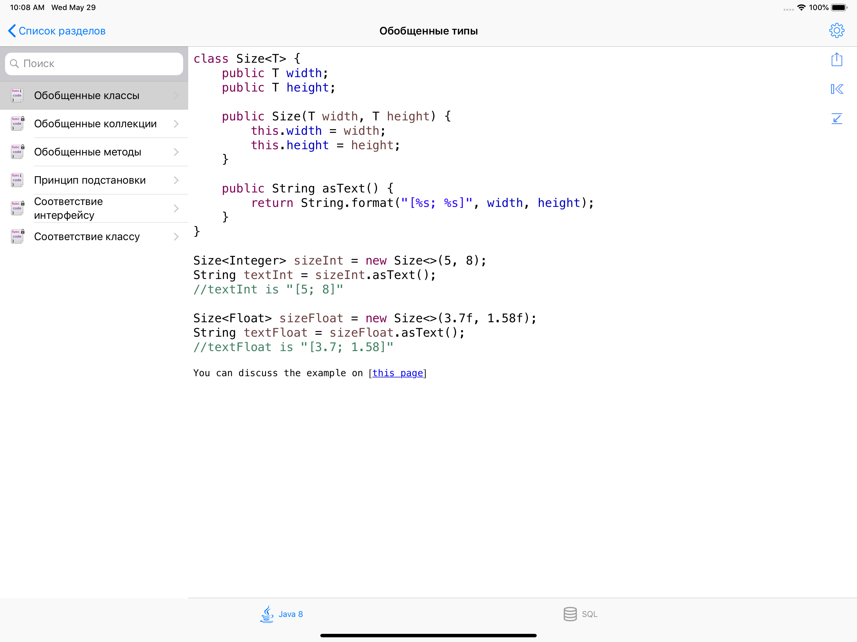Expand chevron for Обобщенные коллекции
The height and width of the screenshot is (642, 857).
pos(176,124)
